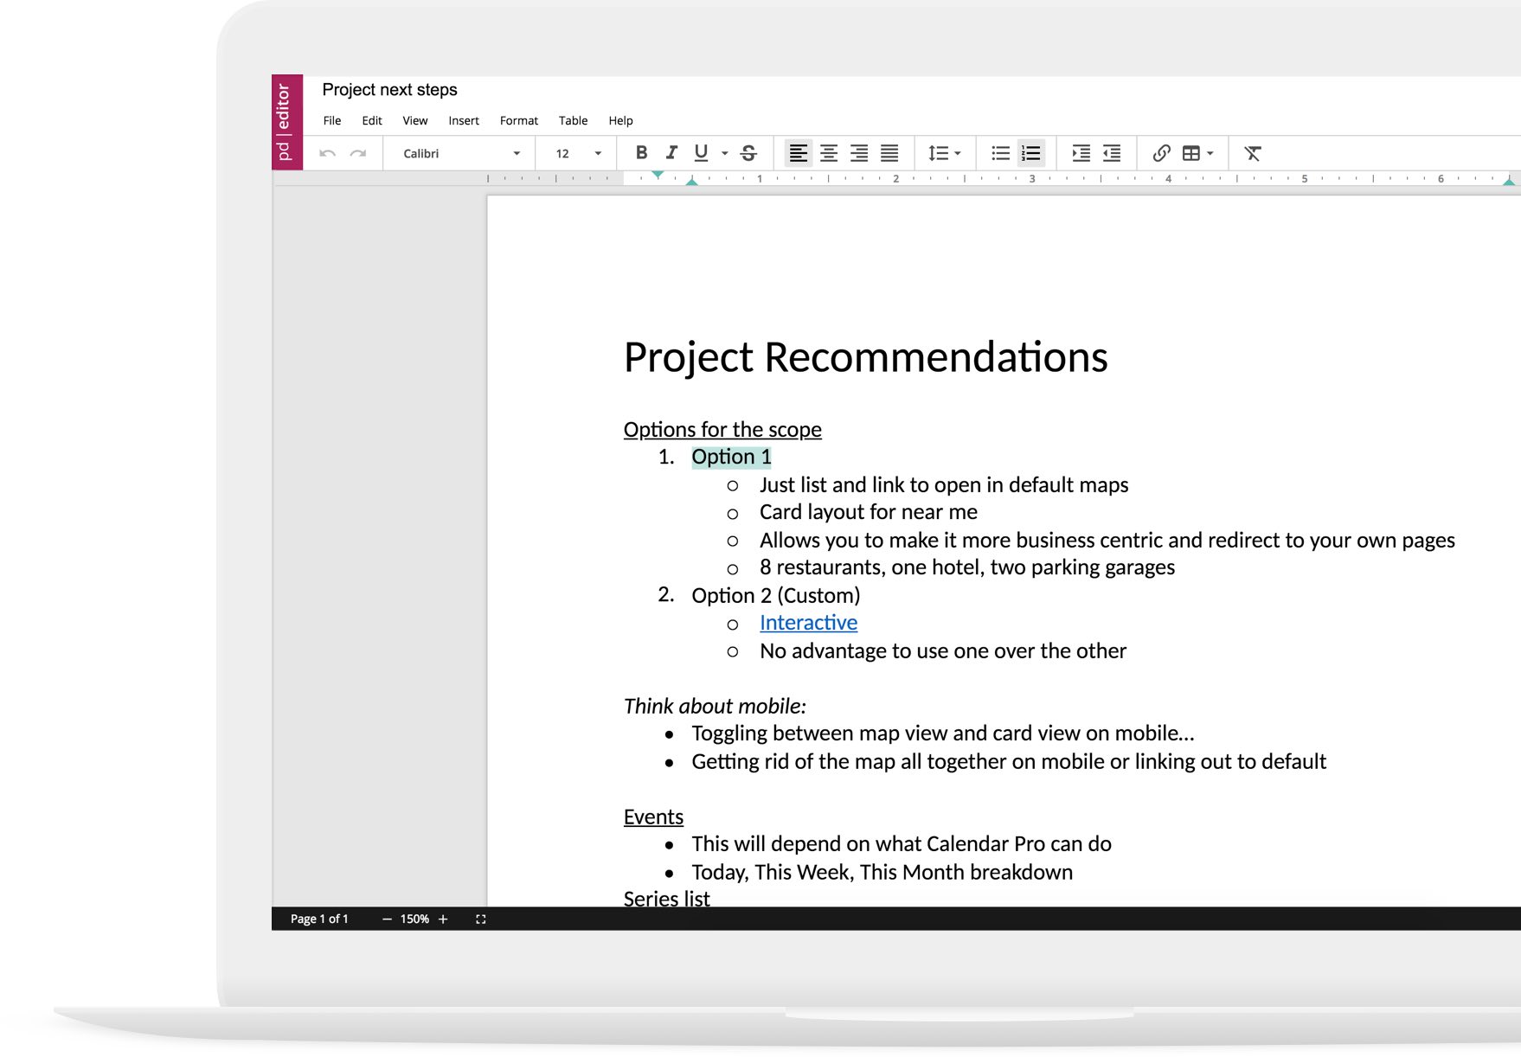Click Today, This Week, This Month breakdown
The height and width of the screenshot is (1057, 1521).
pyautogui.click(x=882, y=872)
